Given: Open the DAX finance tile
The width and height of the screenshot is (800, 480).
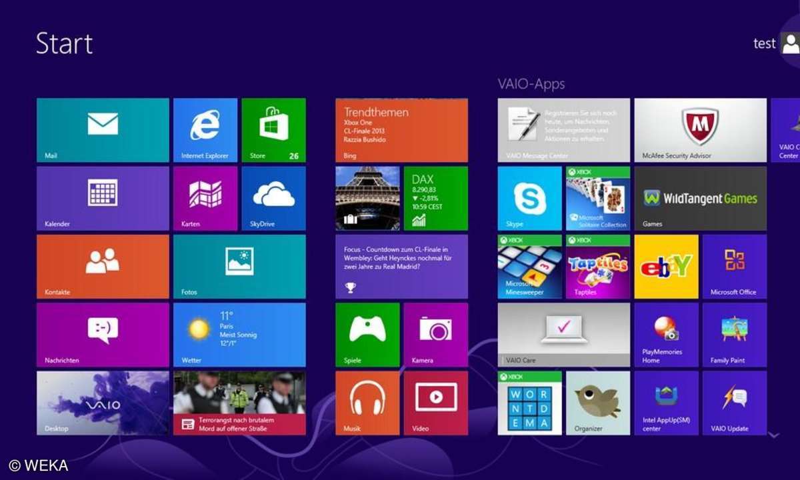Looking at the screenshot, I should tap(436, 199).
